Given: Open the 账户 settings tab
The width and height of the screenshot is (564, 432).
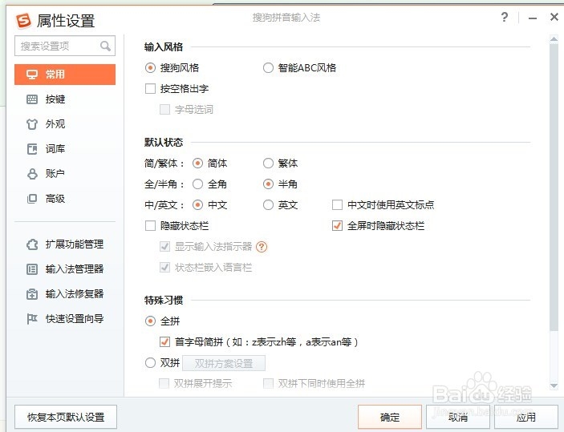Looking at the screenshot, I should [x=65, y=174].
